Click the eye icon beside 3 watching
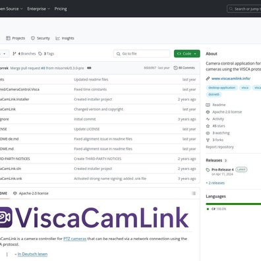Screen dimensions: 261x261 point(208,133)
